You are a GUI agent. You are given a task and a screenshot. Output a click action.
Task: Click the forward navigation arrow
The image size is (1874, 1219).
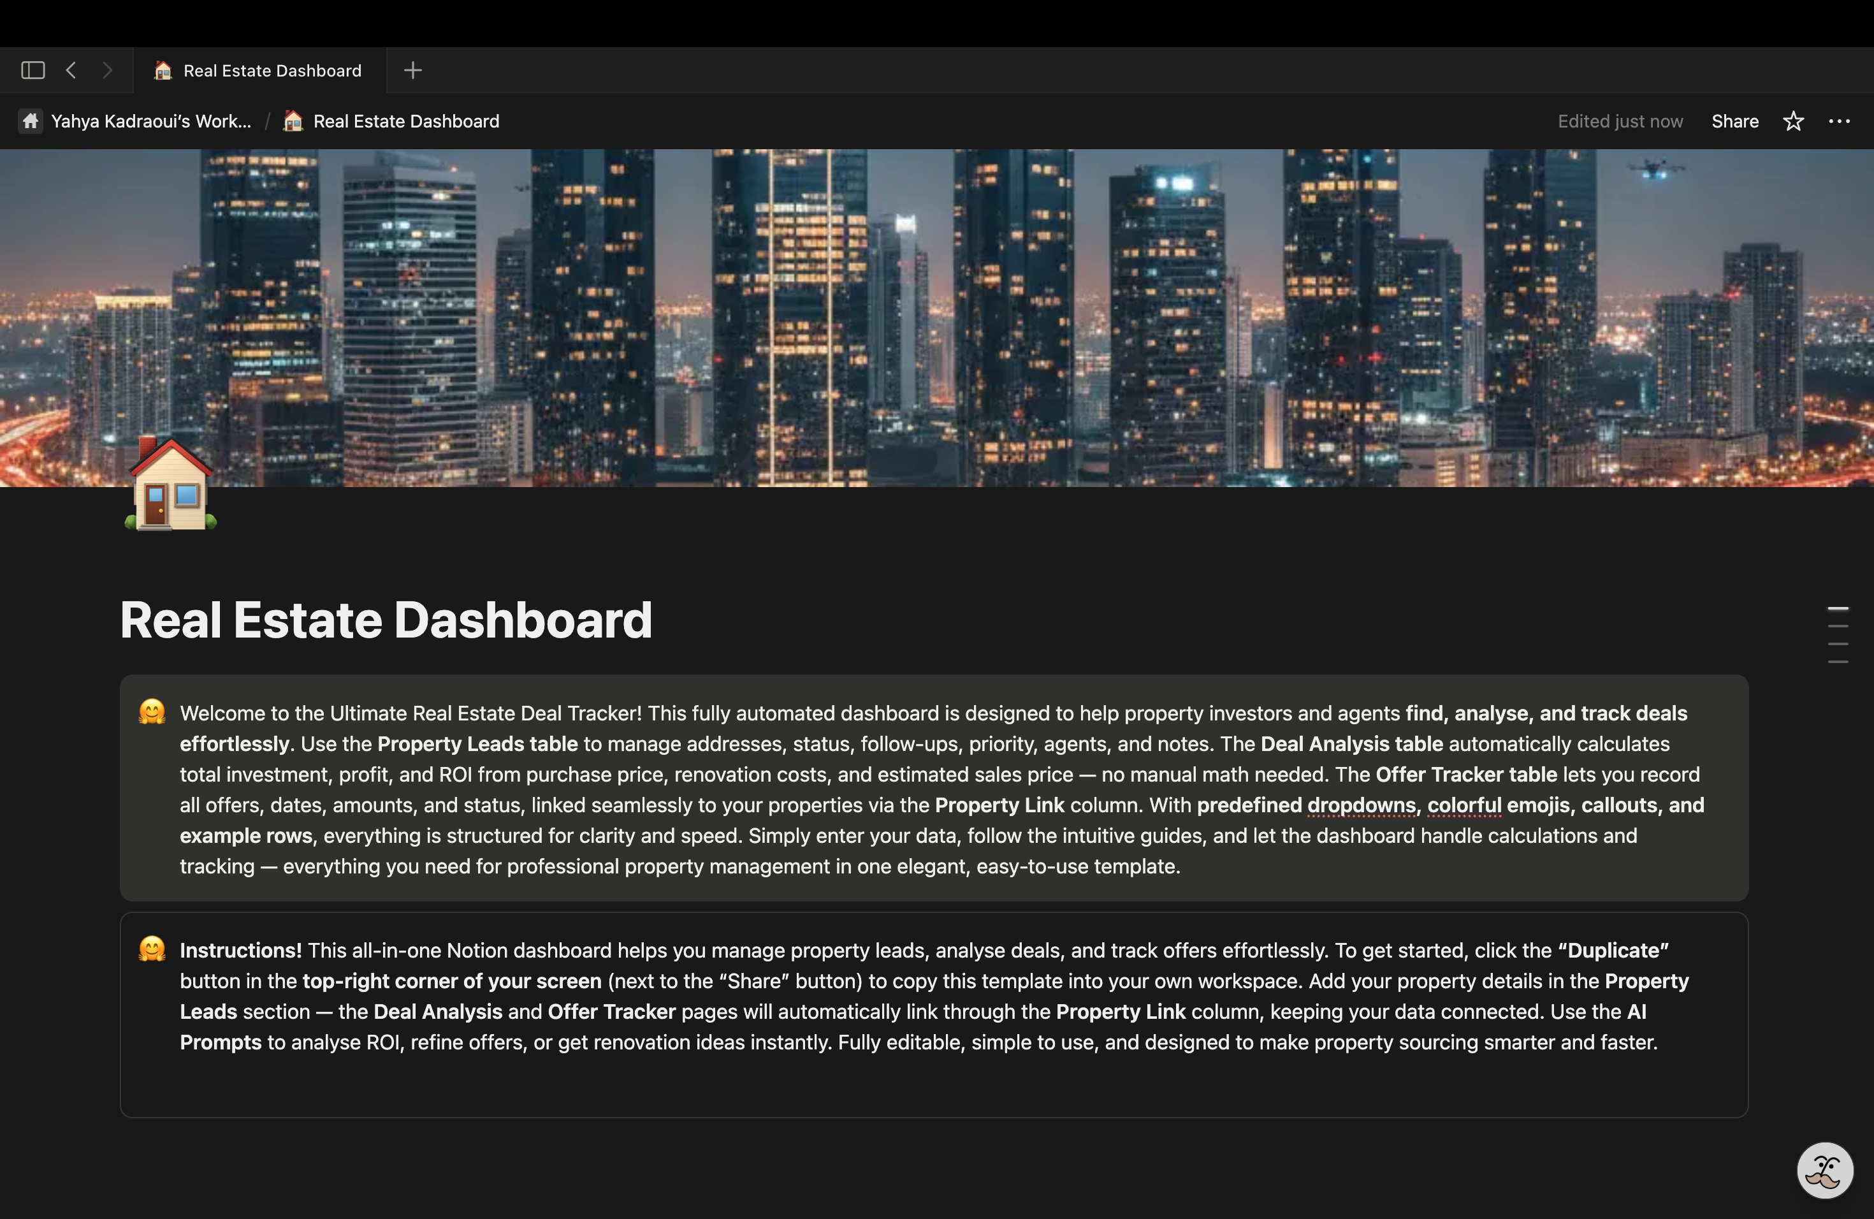pyautogui.click(x=108, y=69)
